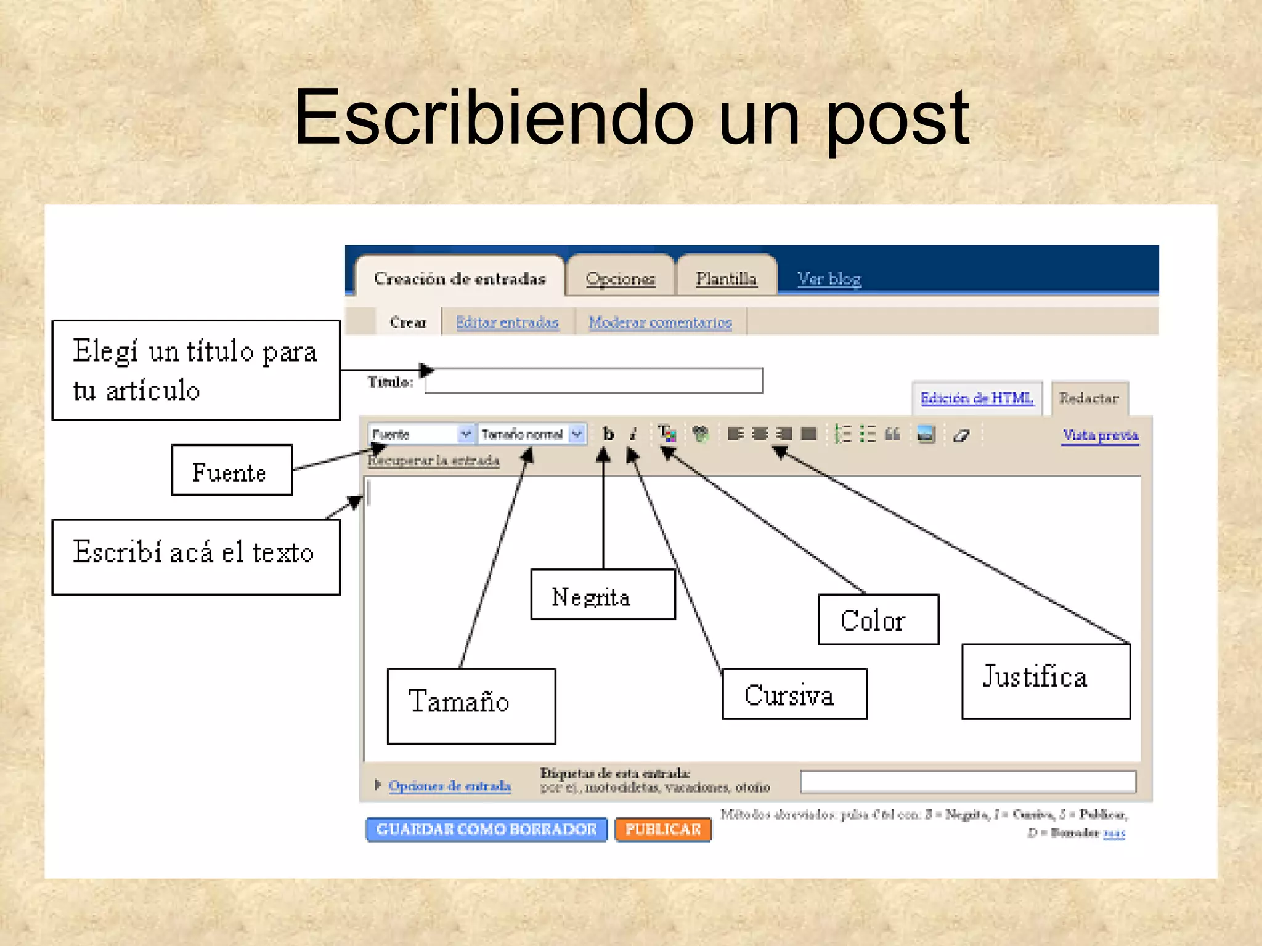Open the text color picker
The image size is (1262, 946).
pyautogui.click(x=667, y=434)
